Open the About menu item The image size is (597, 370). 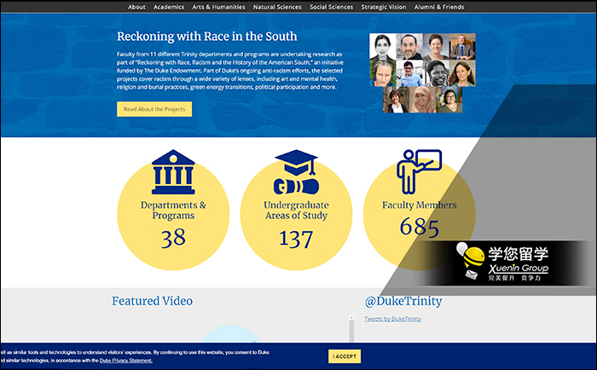[136, 7]
